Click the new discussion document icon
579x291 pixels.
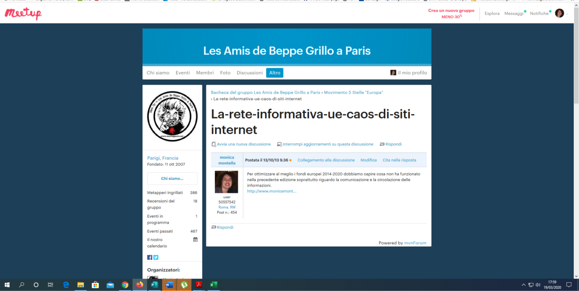(x=214, y=144)
